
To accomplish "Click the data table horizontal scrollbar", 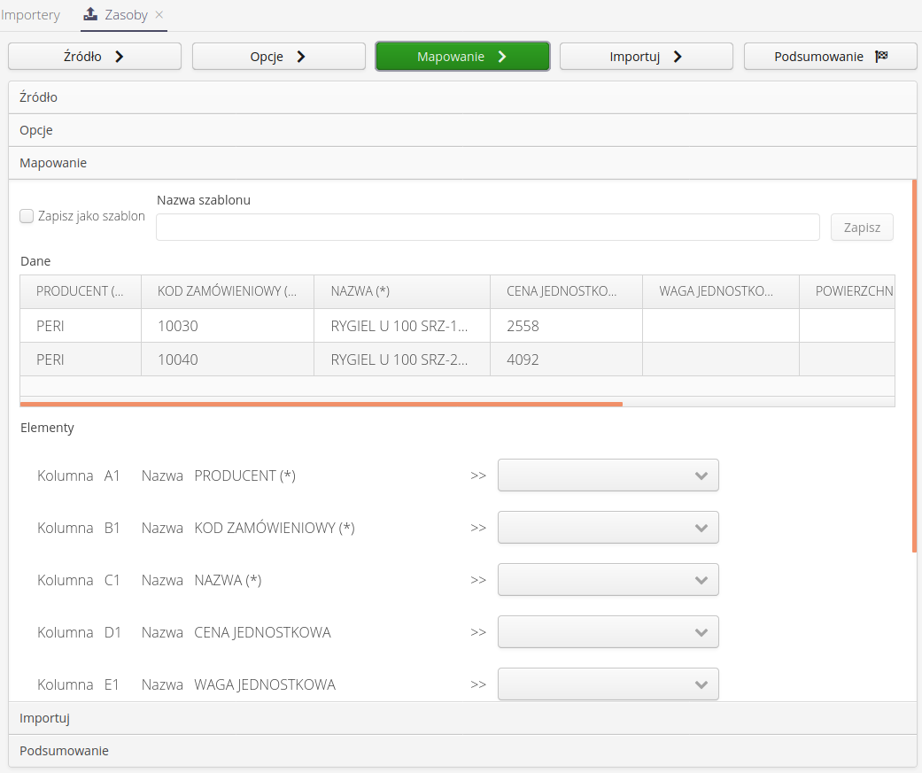I will pos(321,403).
